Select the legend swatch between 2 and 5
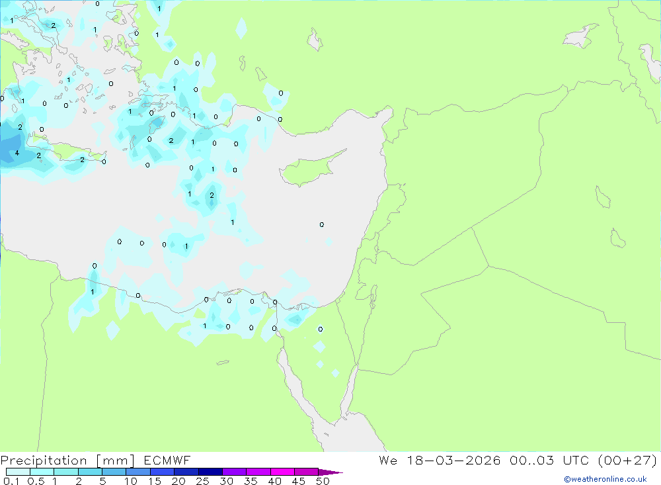 (90, 472)
